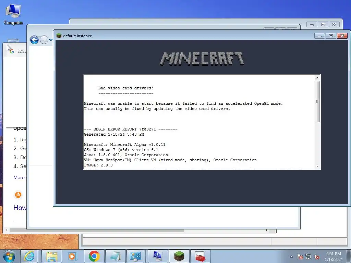351x263 pixels.
Task: Close the rearmost background window
Action: pos(334,24)
